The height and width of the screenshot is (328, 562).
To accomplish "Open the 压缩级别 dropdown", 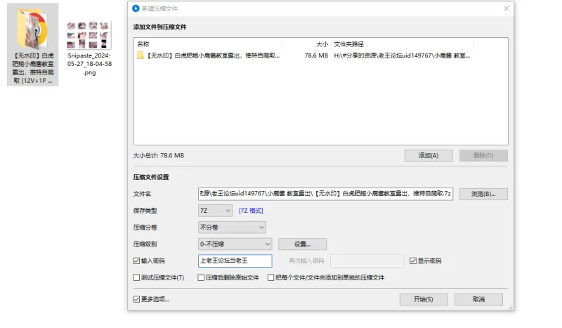I will 235,244.
